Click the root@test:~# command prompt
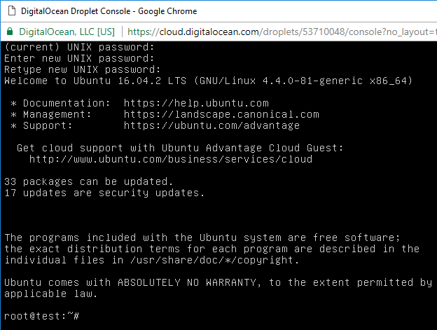437x330 pixels. click(42, 316)
